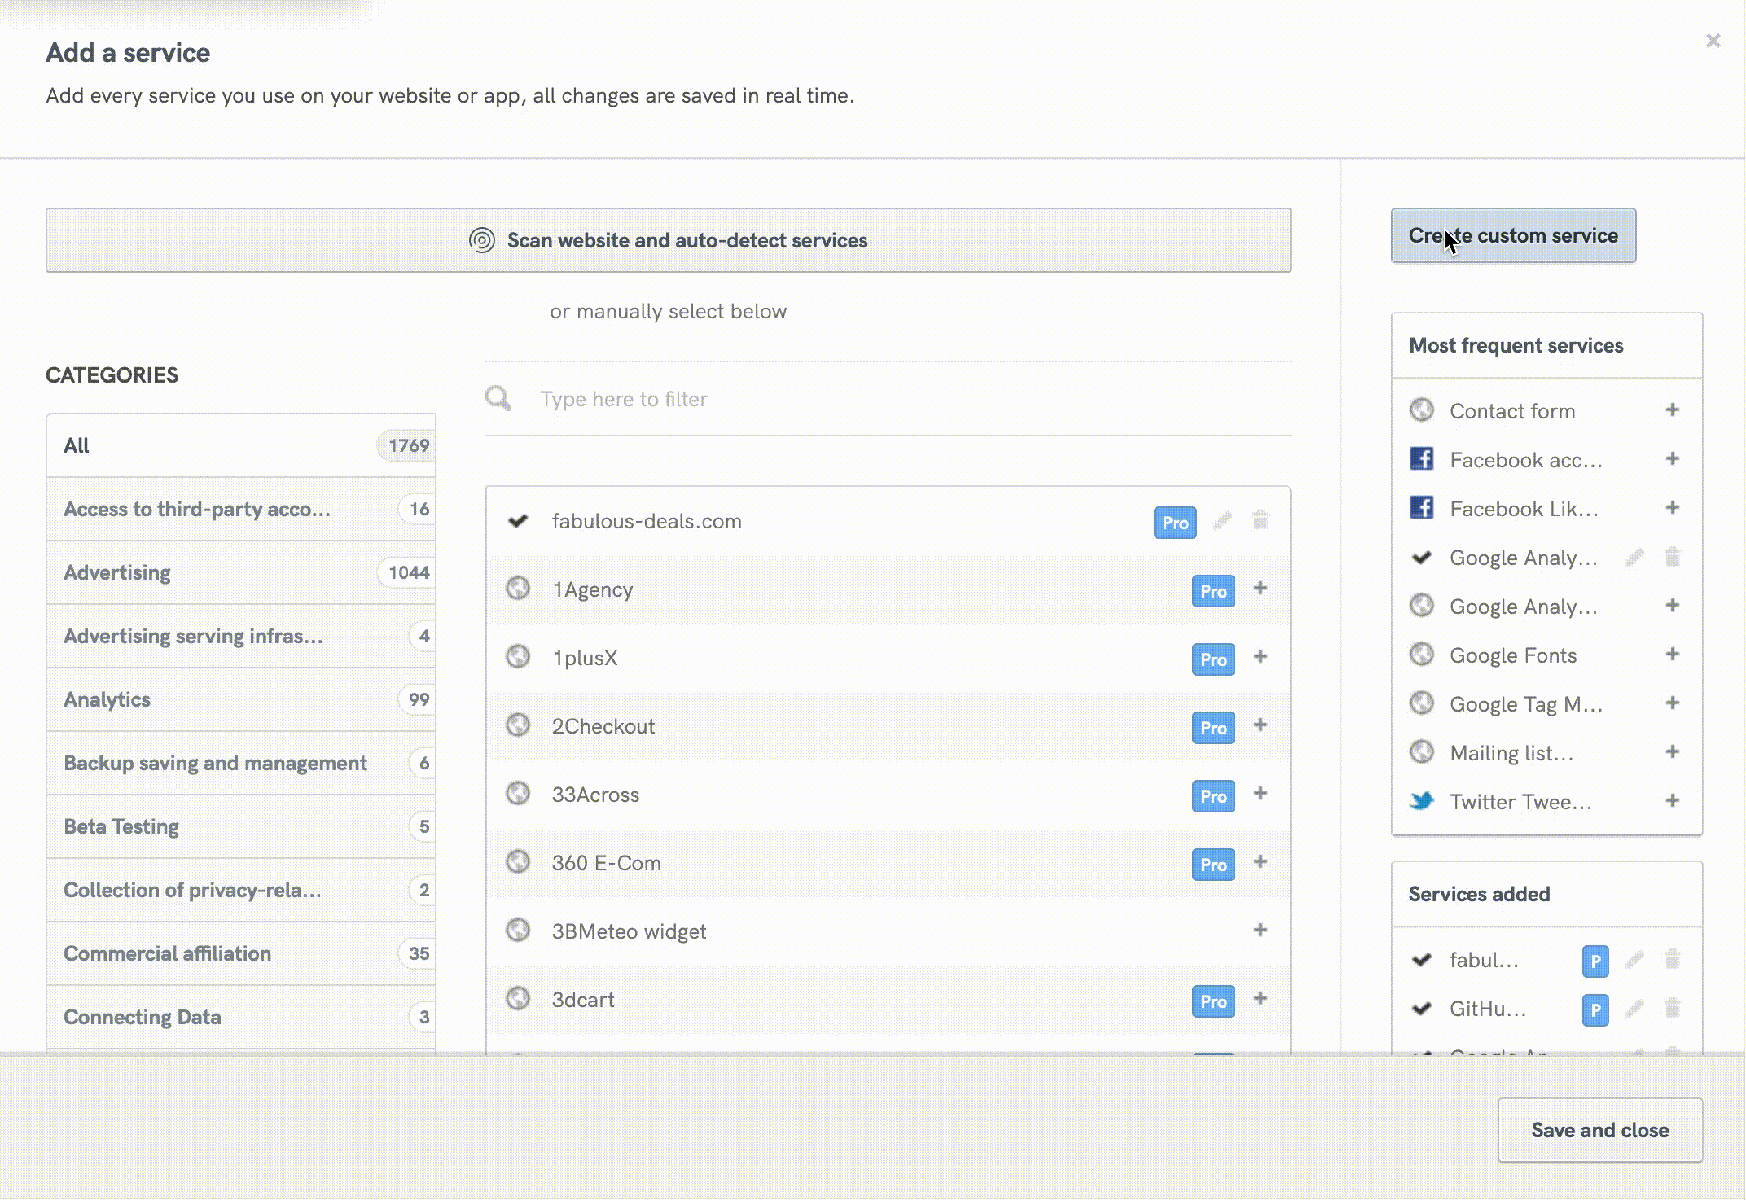This screenshot has height=1200, width=1746.
Task: Click the Pro badge next to 2Checkout
Action: [1213, 728]
